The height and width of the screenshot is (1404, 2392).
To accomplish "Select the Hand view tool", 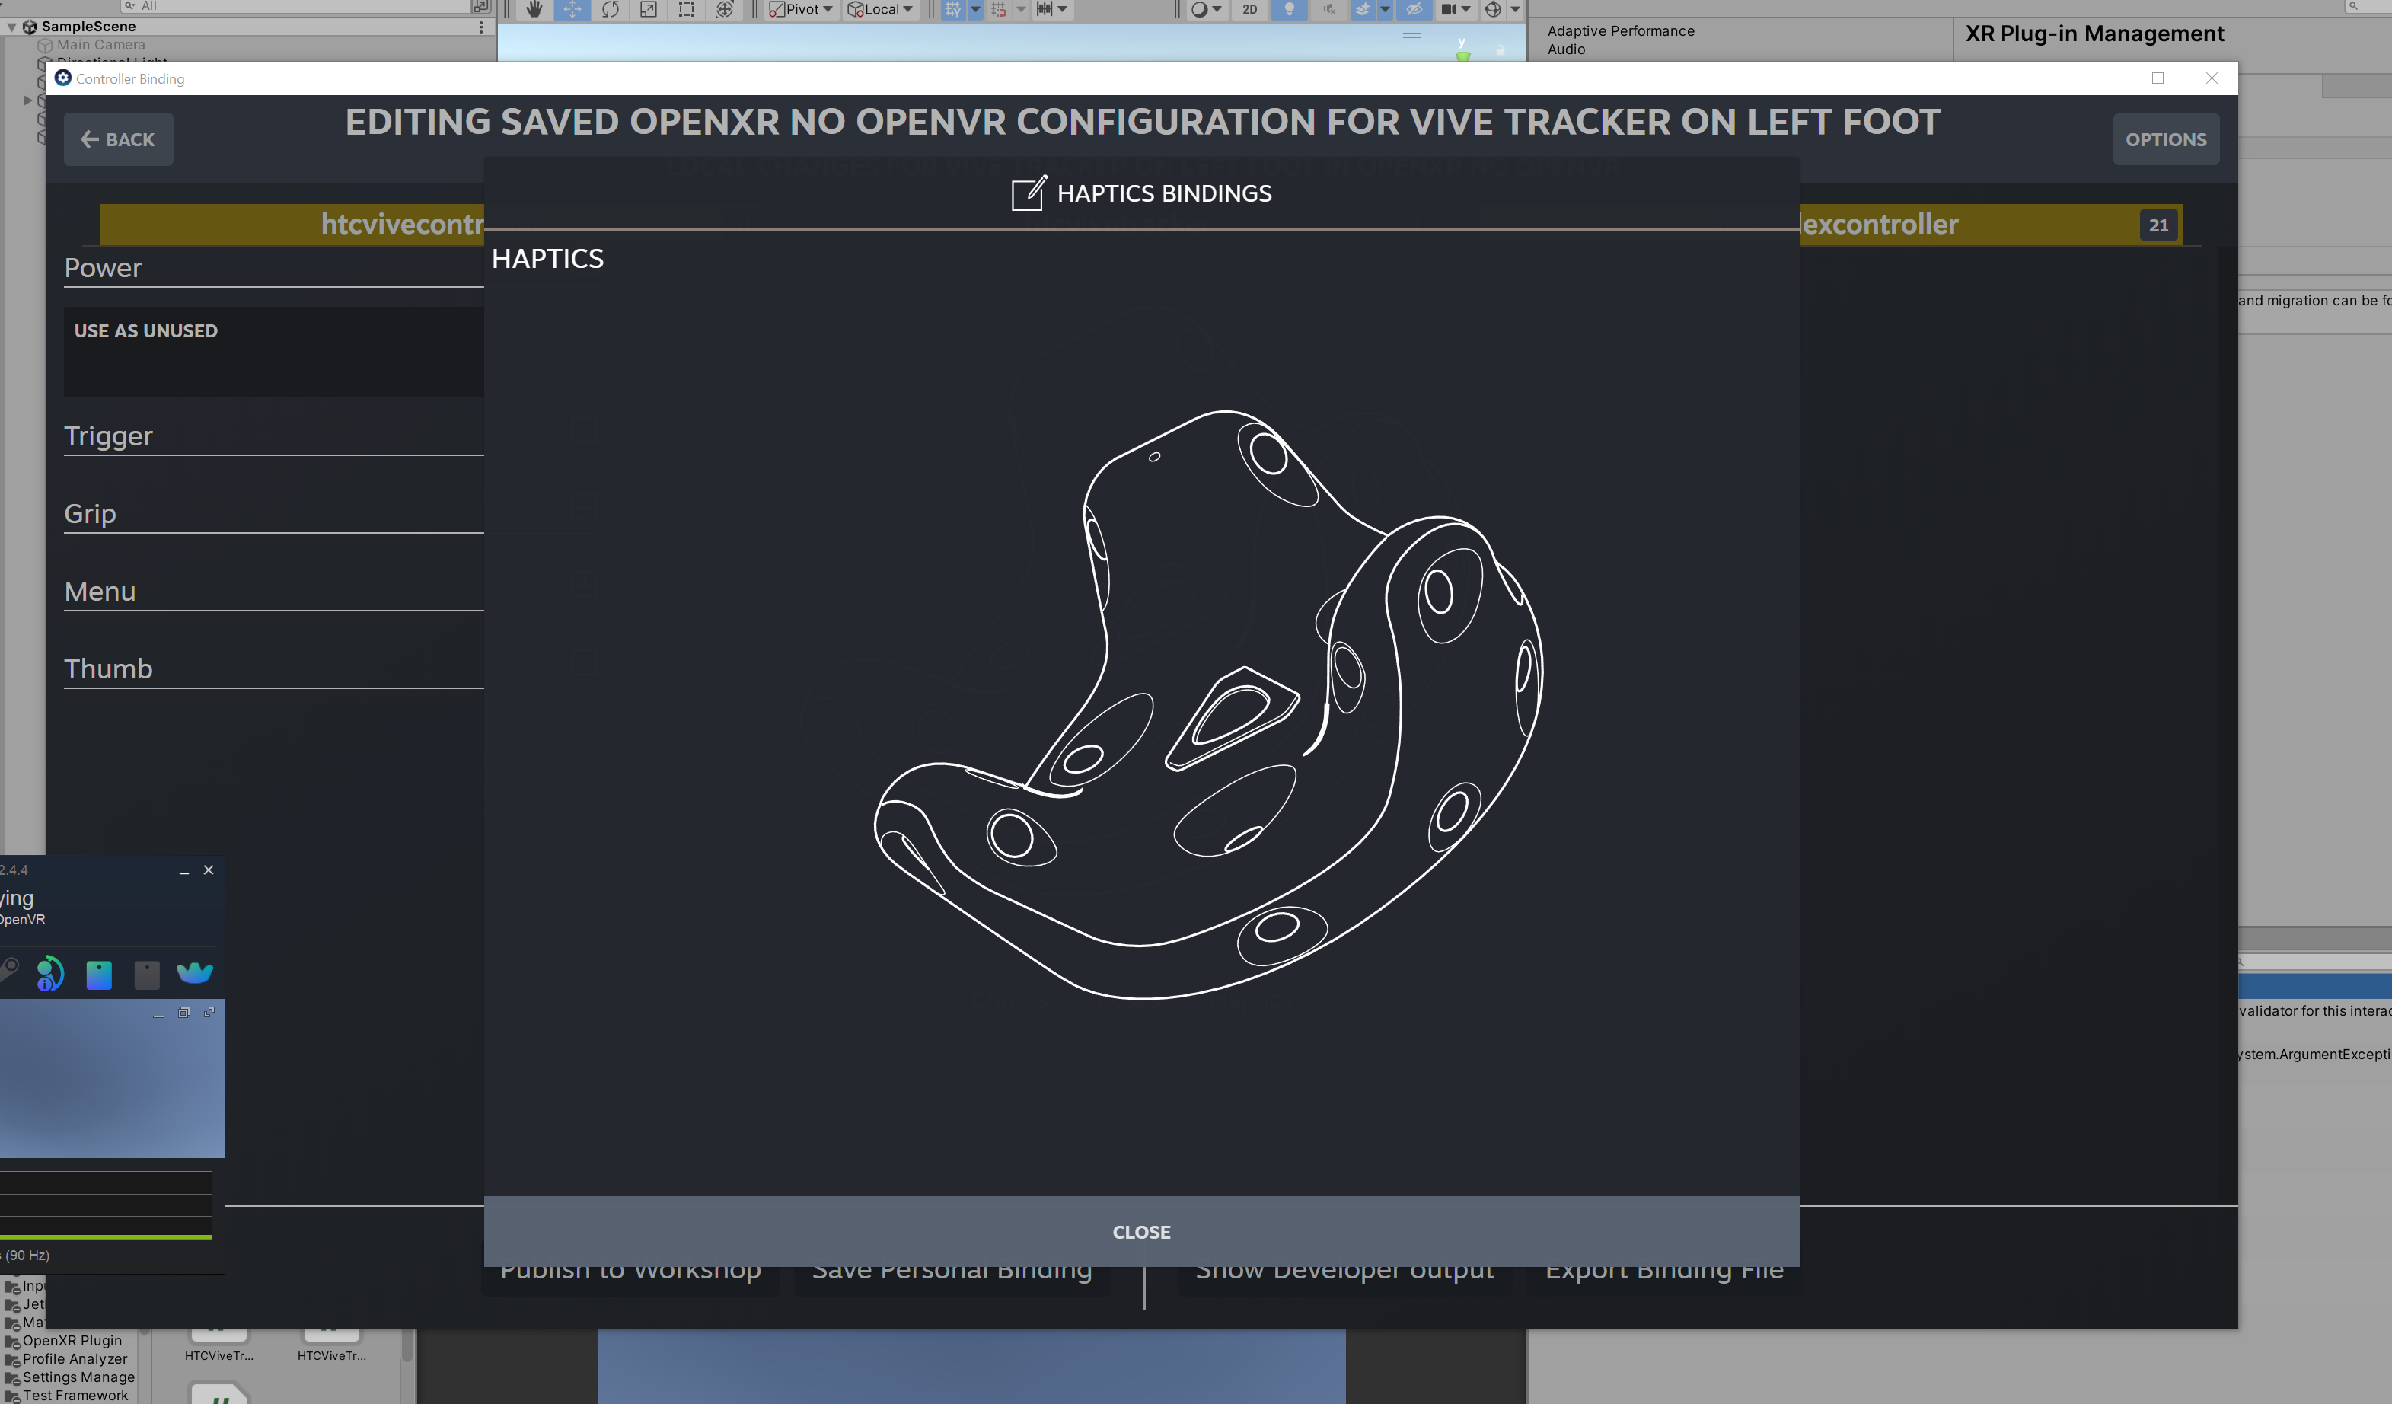I will click(x=534, y=9).
